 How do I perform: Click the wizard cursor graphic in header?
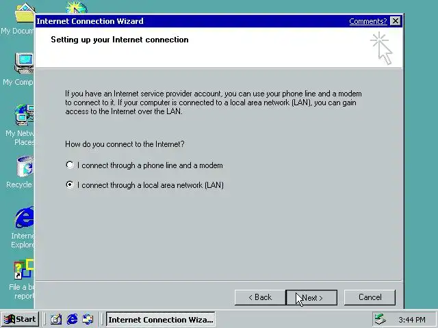[382, 48]
